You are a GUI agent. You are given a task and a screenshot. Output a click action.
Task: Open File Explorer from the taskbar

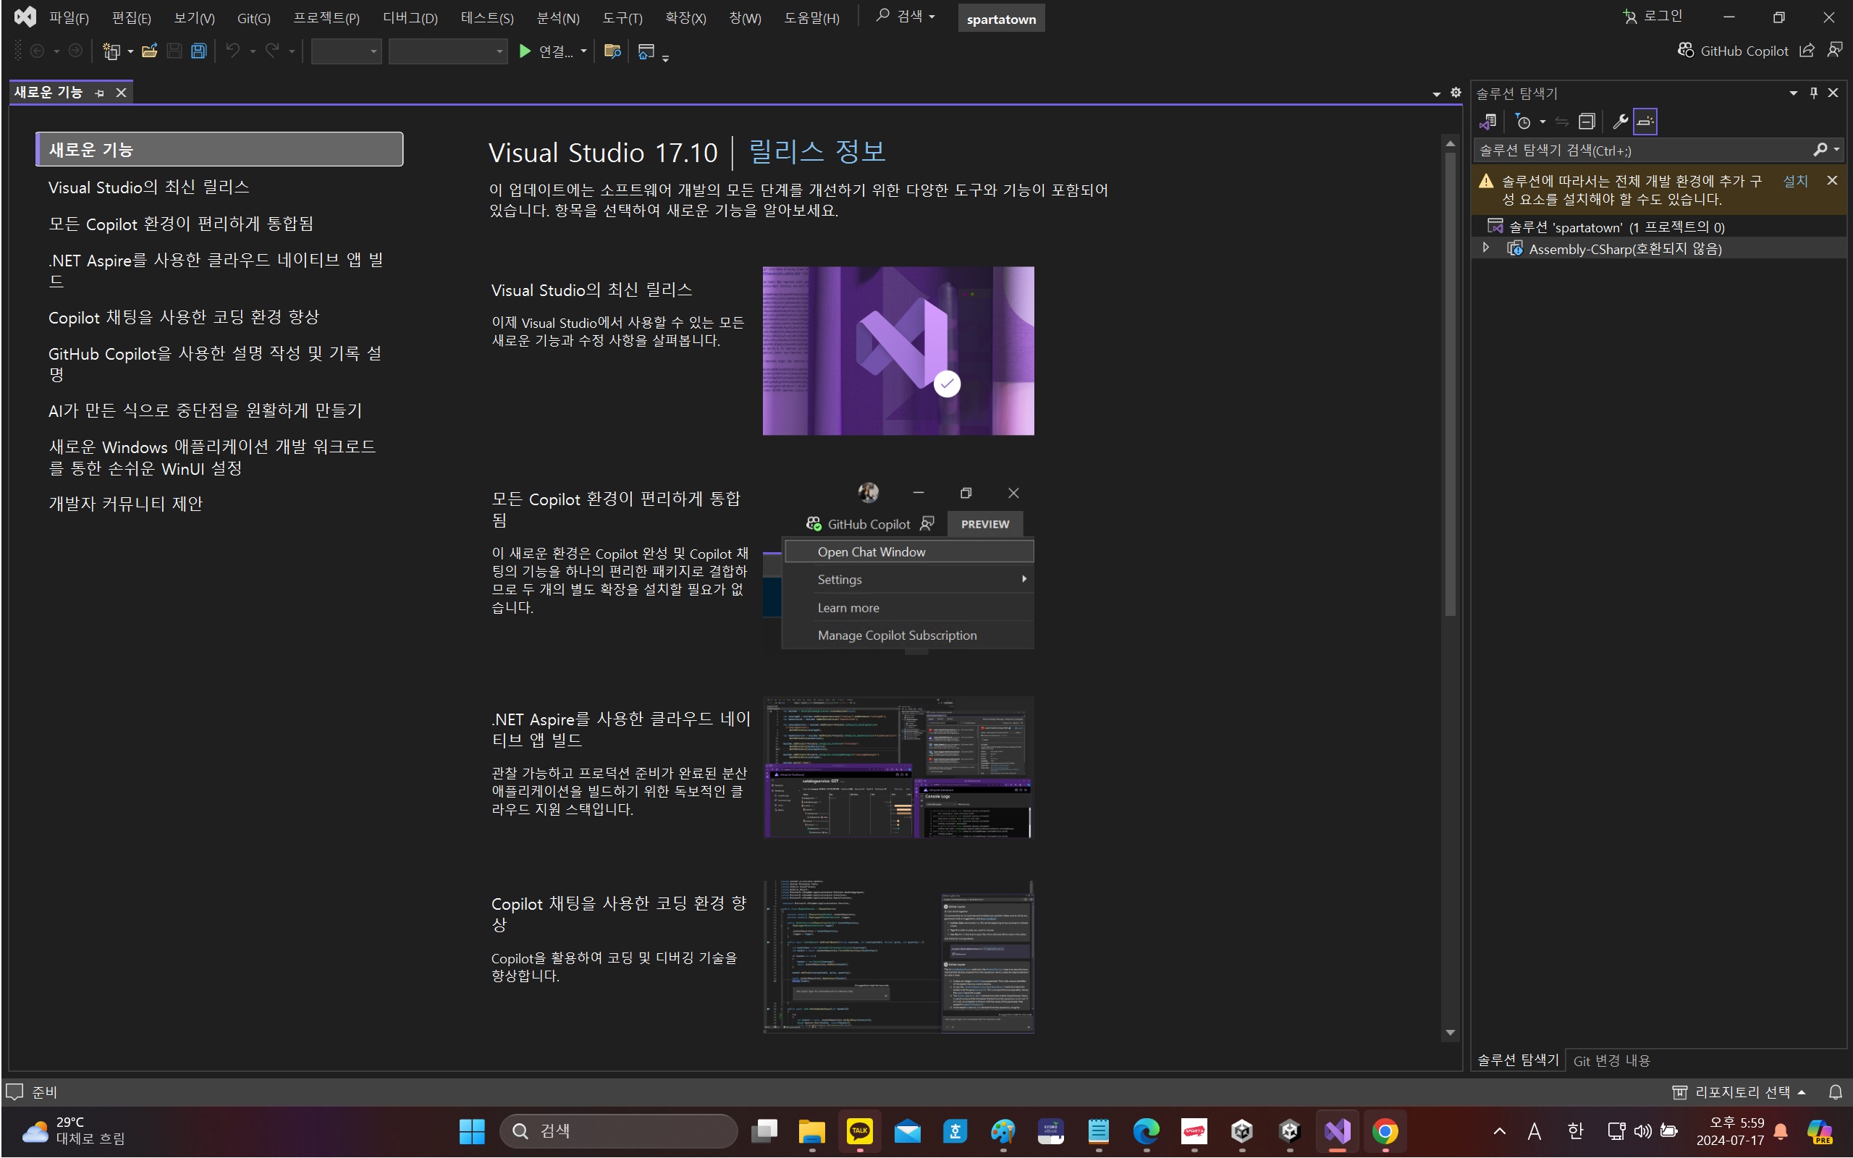point(811,1131)
